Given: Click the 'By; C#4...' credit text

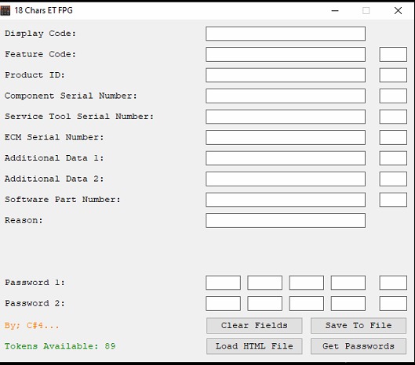Looking at the screenshot, I should click(31, 325).
